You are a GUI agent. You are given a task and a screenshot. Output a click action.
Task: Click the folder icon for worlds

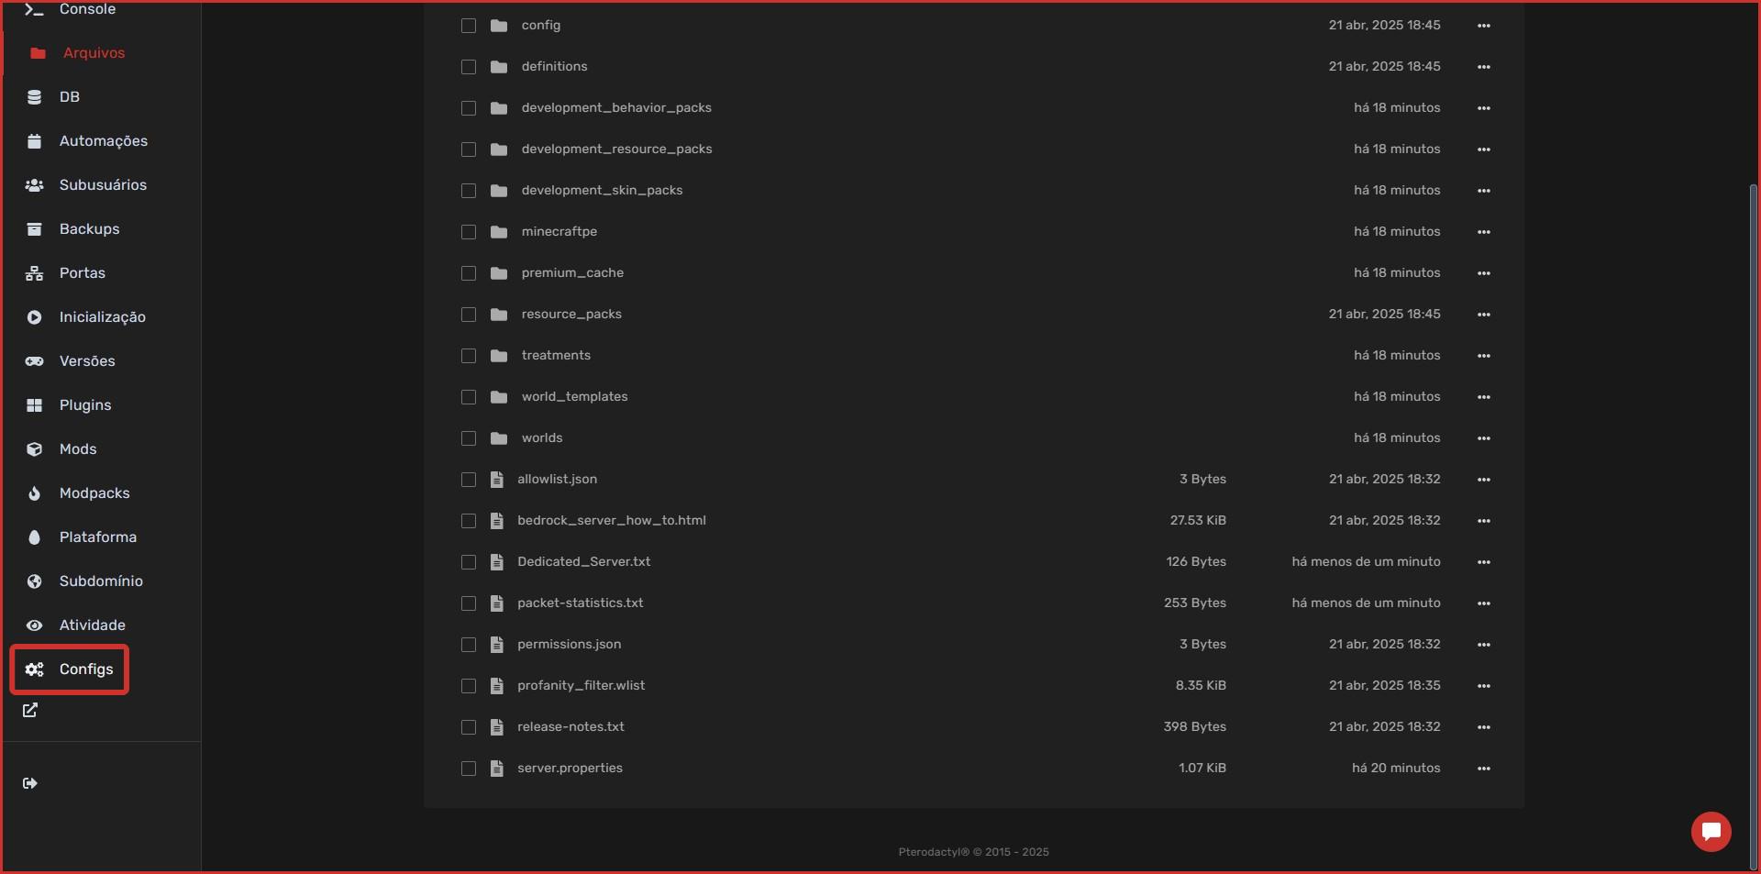(499, 438)
